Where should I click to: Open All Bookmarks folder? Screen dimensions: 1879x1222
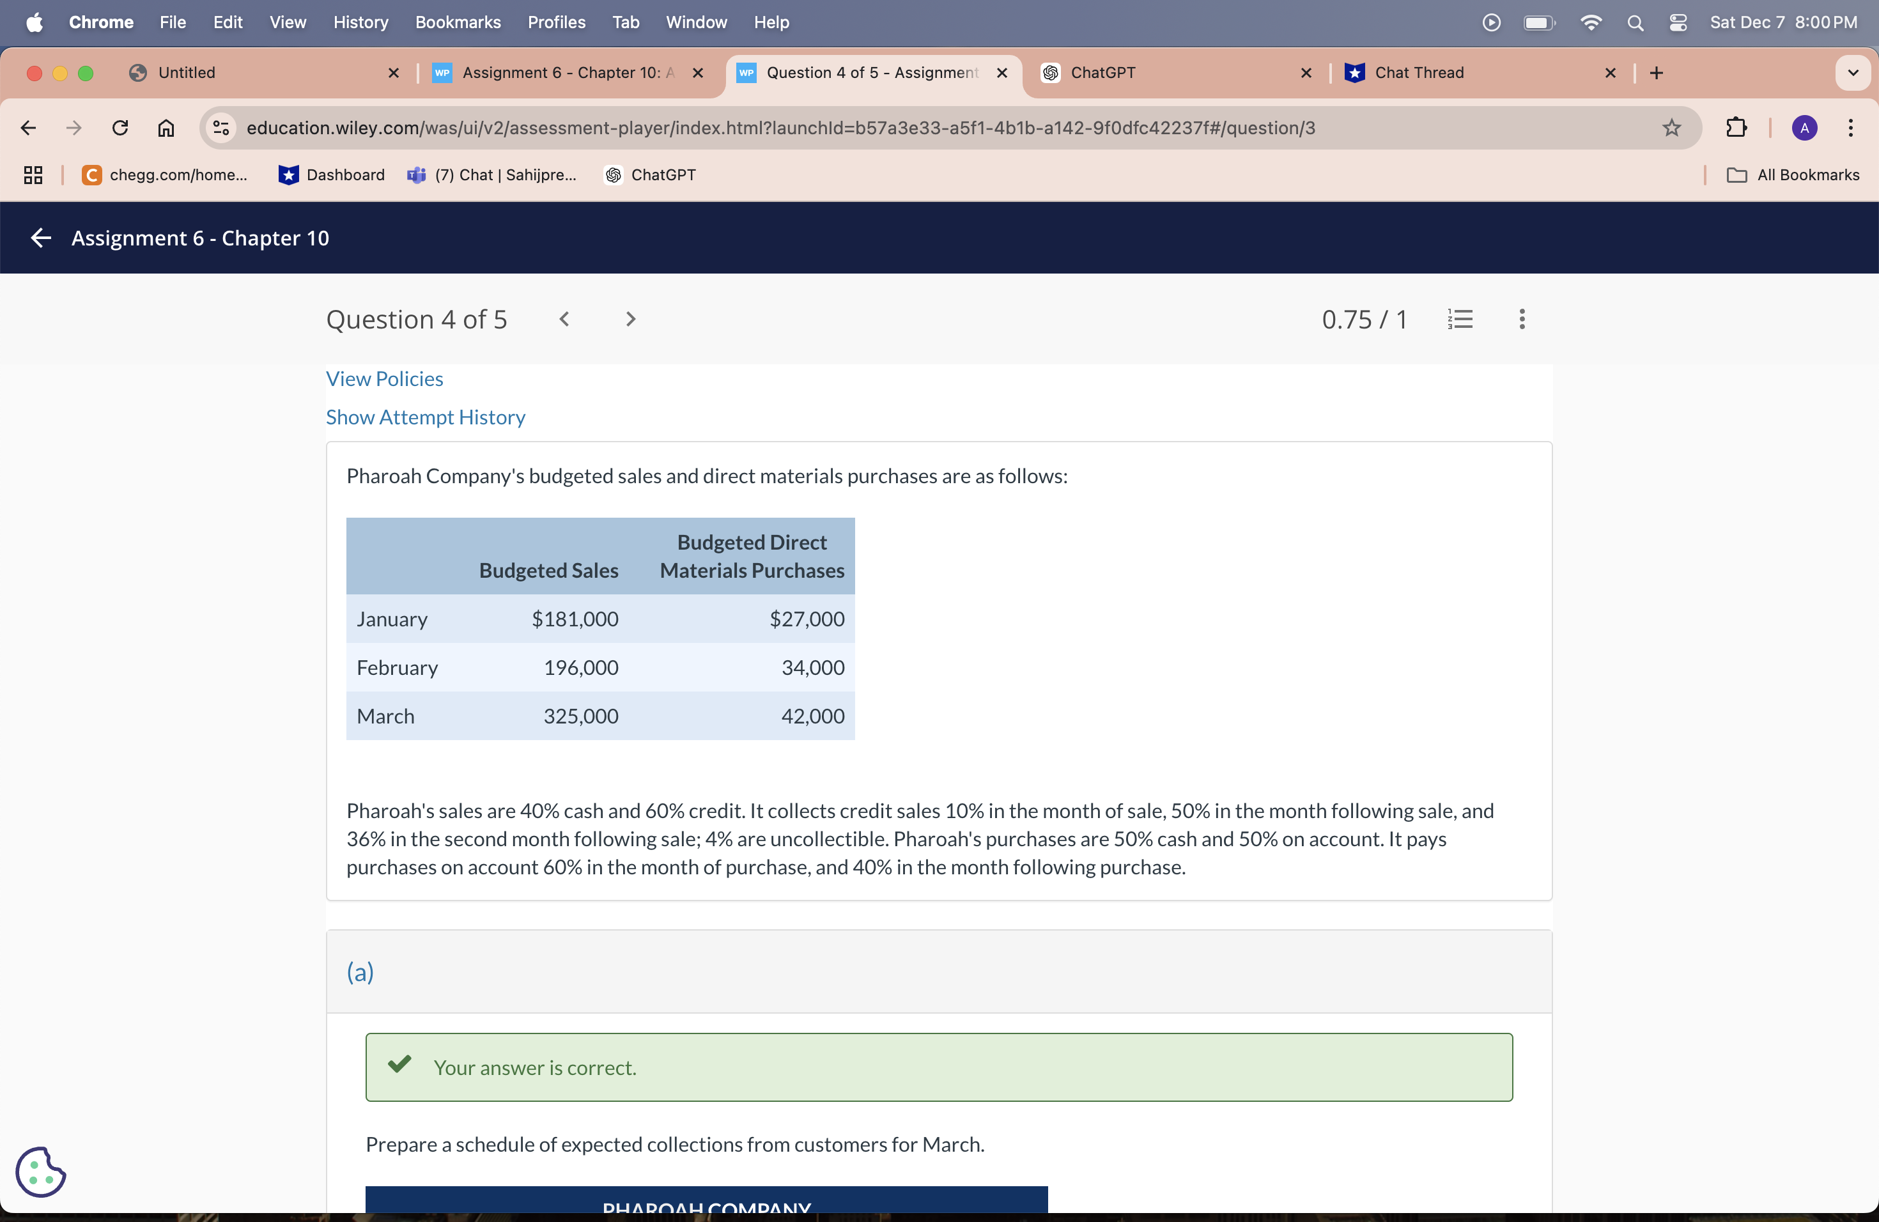tap(1793, 175)
